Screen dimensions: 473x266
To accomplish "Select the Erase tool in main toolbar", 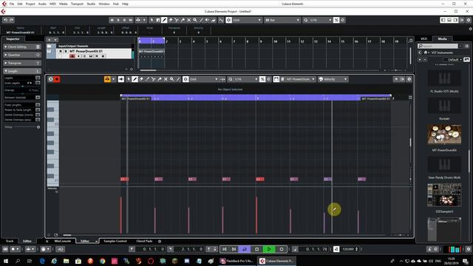I will (171, 20).
